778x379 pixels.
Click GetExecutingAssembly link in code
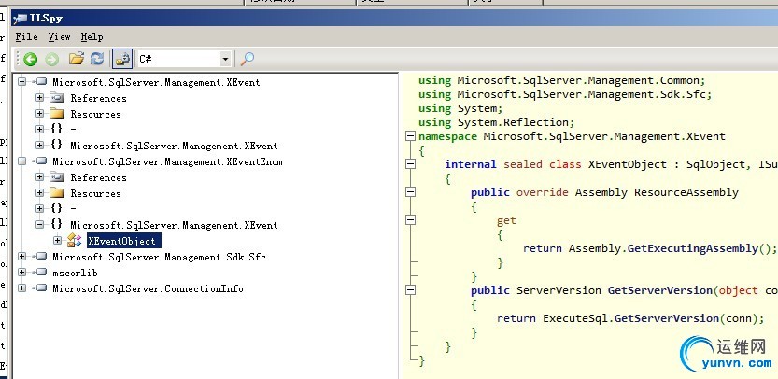pos(693,248)
